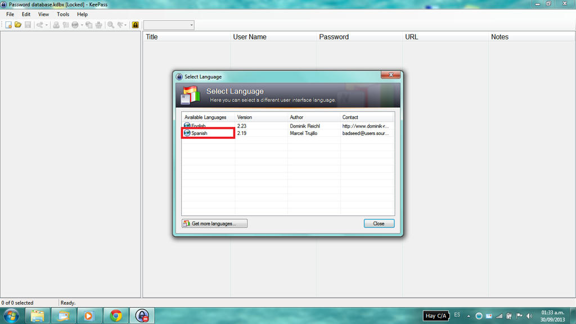Click the '0 of 0 selected' status text
The height and width of the screenshot is (324, 576).
[x=17, y=303]
